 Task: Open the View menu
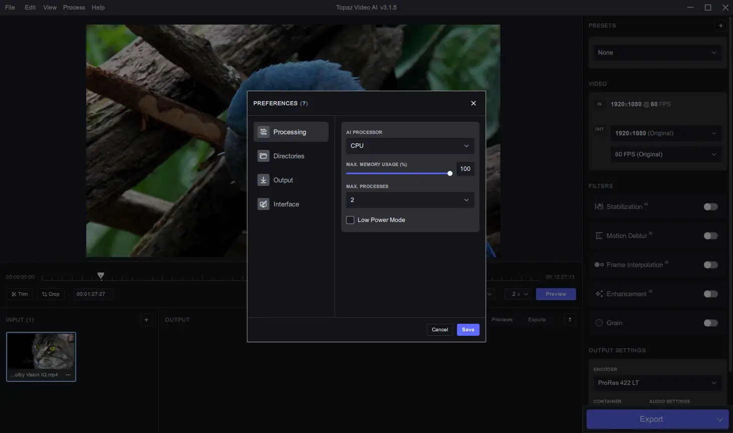click(50, 8)
